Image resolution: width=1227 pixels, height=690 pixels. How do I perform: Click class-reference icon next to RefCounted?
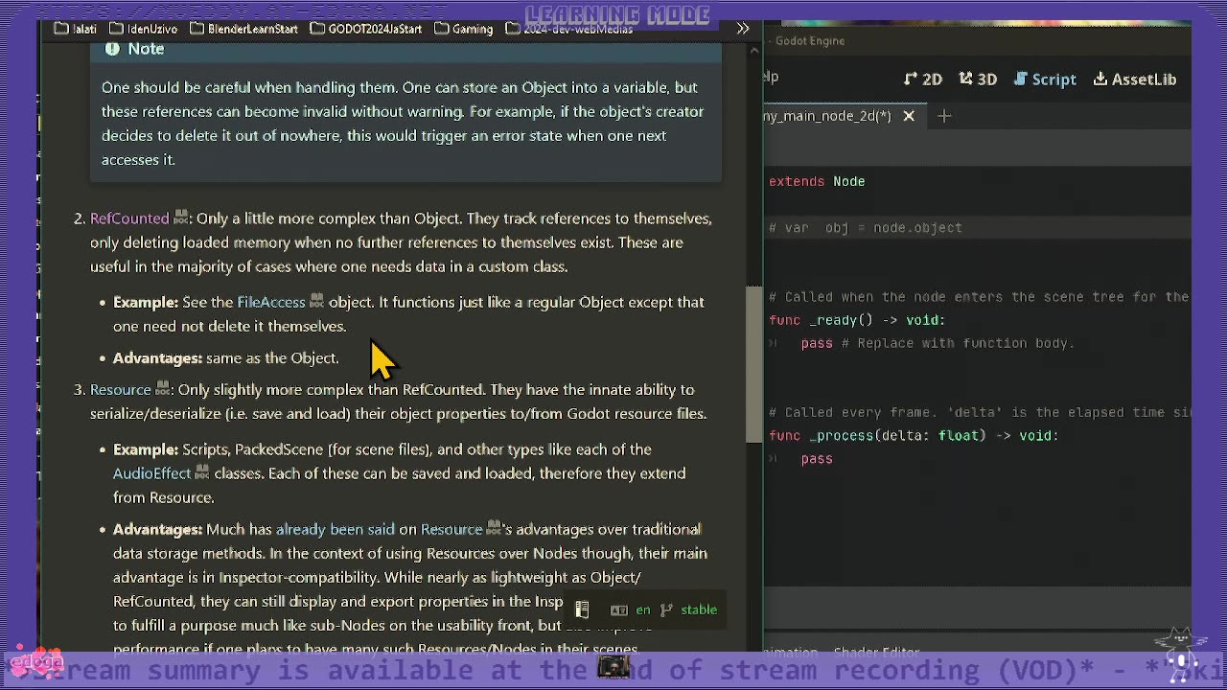click(x=180, y=218)
